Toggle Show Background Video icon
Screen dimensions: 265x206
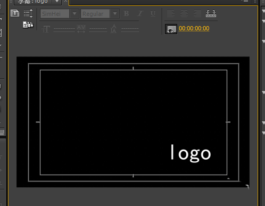[x=171, y=29]
